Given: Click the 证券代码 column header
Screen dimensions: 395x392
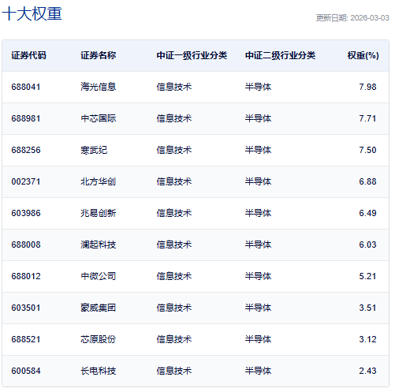Looking at the screenshot, I should click(x=28, y=55).
